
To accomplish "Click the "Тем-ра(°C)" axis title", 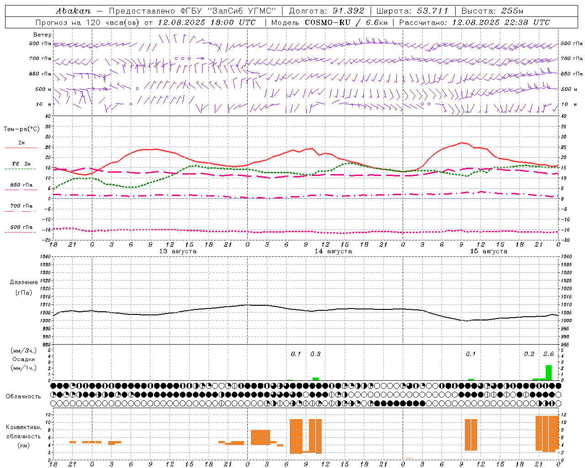I will [x=21, y=129].
